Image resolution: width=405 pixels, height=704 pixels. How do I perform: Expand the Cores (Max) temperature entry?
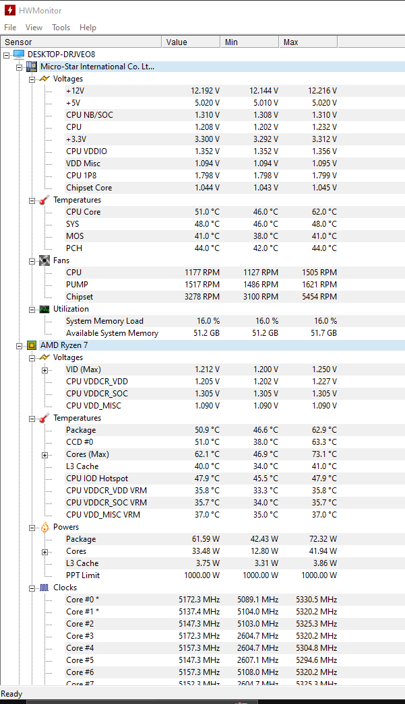coord(45,454)
